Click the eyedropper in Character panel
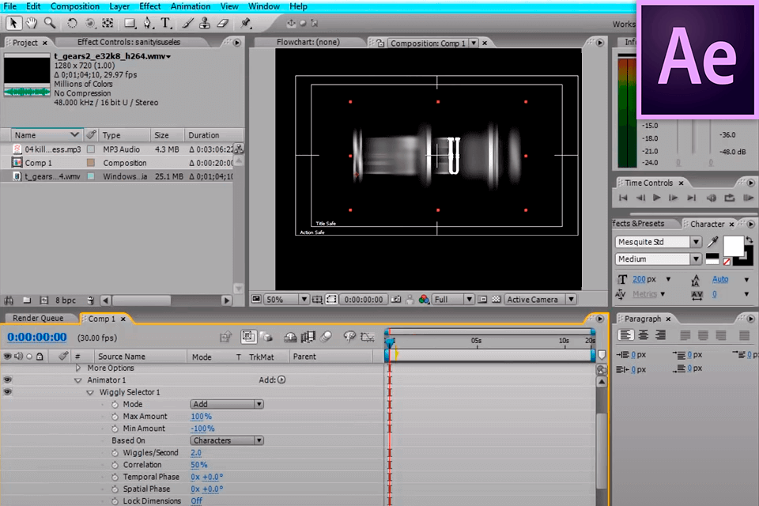This screenshot has height=506, width=759. click(712, 242)
